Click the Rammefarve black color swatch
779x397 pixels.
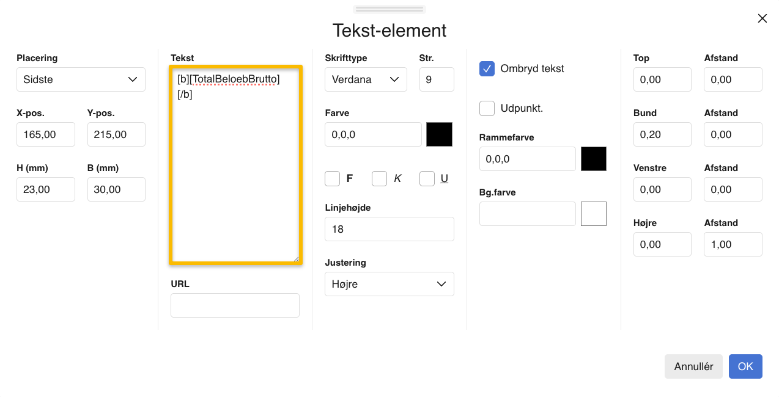point(593,159)
